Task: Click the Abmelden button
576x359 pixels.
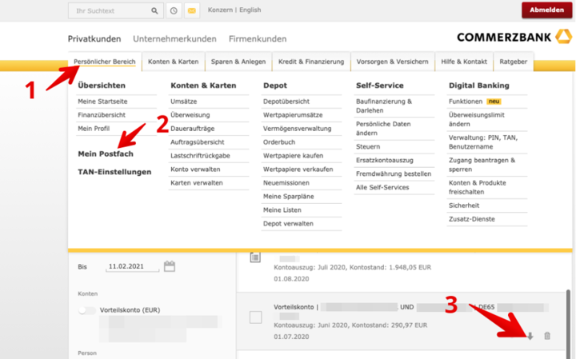Action: coord(546,10)
